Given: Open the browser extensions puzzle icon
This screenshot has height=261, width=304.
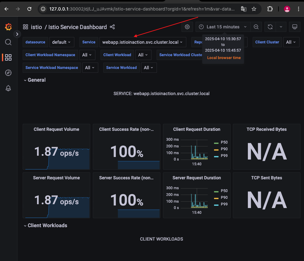Looking at the screenshot, I should coord(270,9).
